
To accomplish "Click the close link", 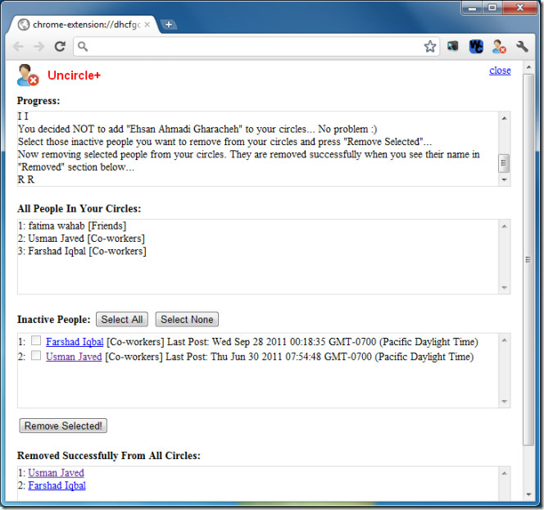I will (500, 71).
